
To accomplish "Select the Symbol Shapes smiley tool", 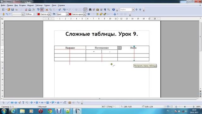I will [37, 103].
